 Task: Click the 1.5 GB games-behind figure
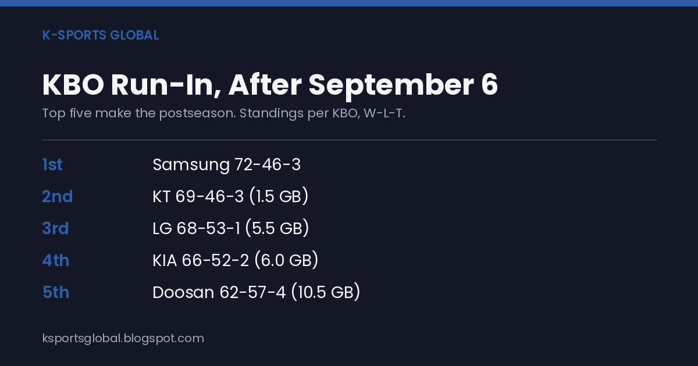(279, 197)
